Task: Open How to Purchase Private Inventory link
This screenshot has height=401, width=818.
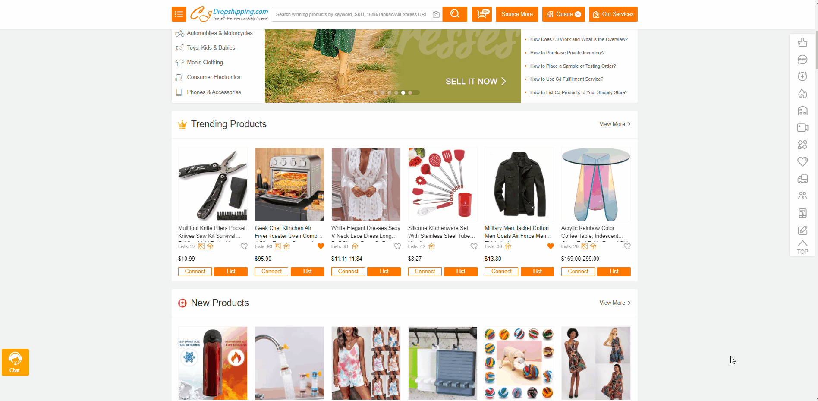Action: pos(567,53)
